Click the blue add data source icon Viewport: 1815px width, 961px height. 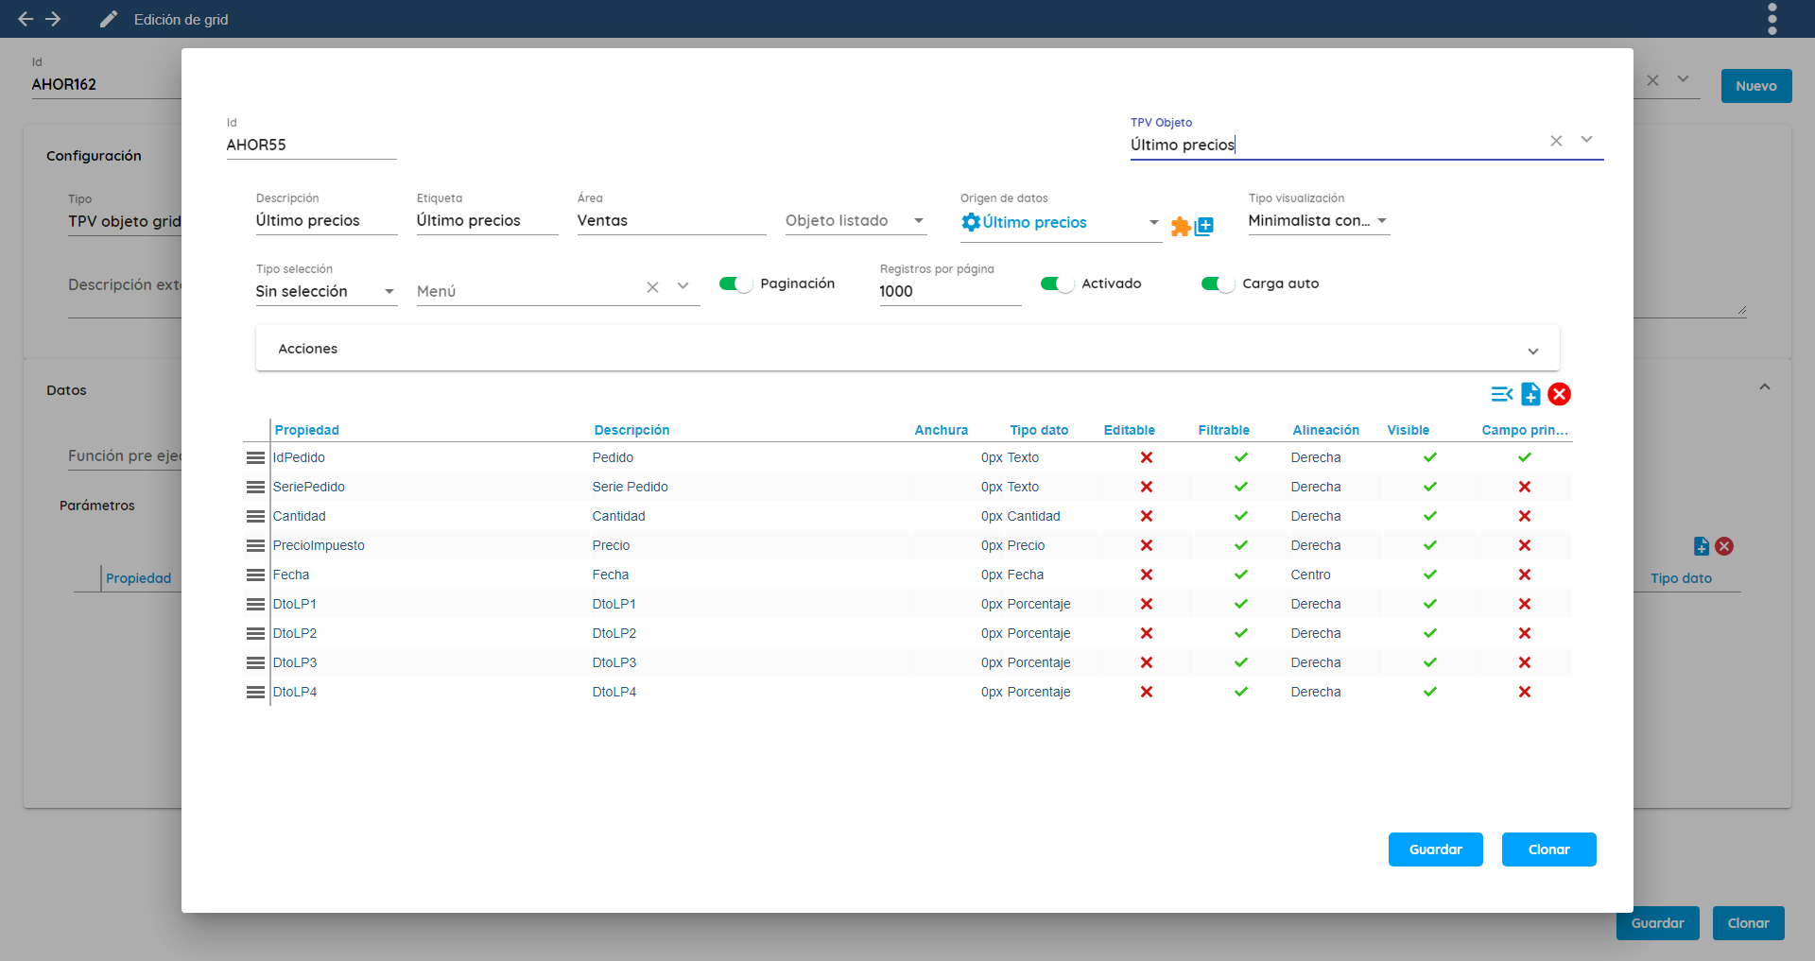[1204, 227]
